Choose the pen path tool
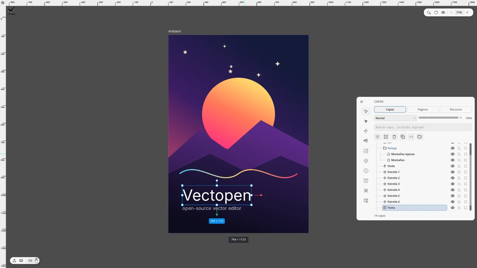Viewport: 477px width, 268px height. 366,131
